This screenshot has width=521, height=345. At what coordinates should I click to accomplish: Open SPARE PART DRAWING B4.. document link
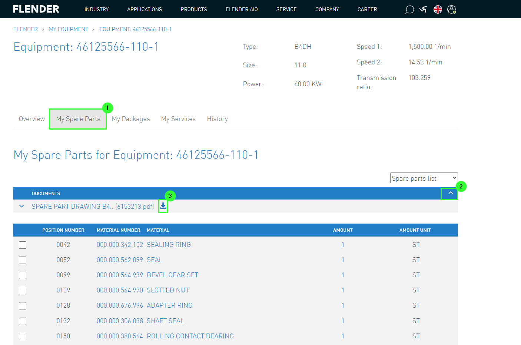tap(93, 207)
